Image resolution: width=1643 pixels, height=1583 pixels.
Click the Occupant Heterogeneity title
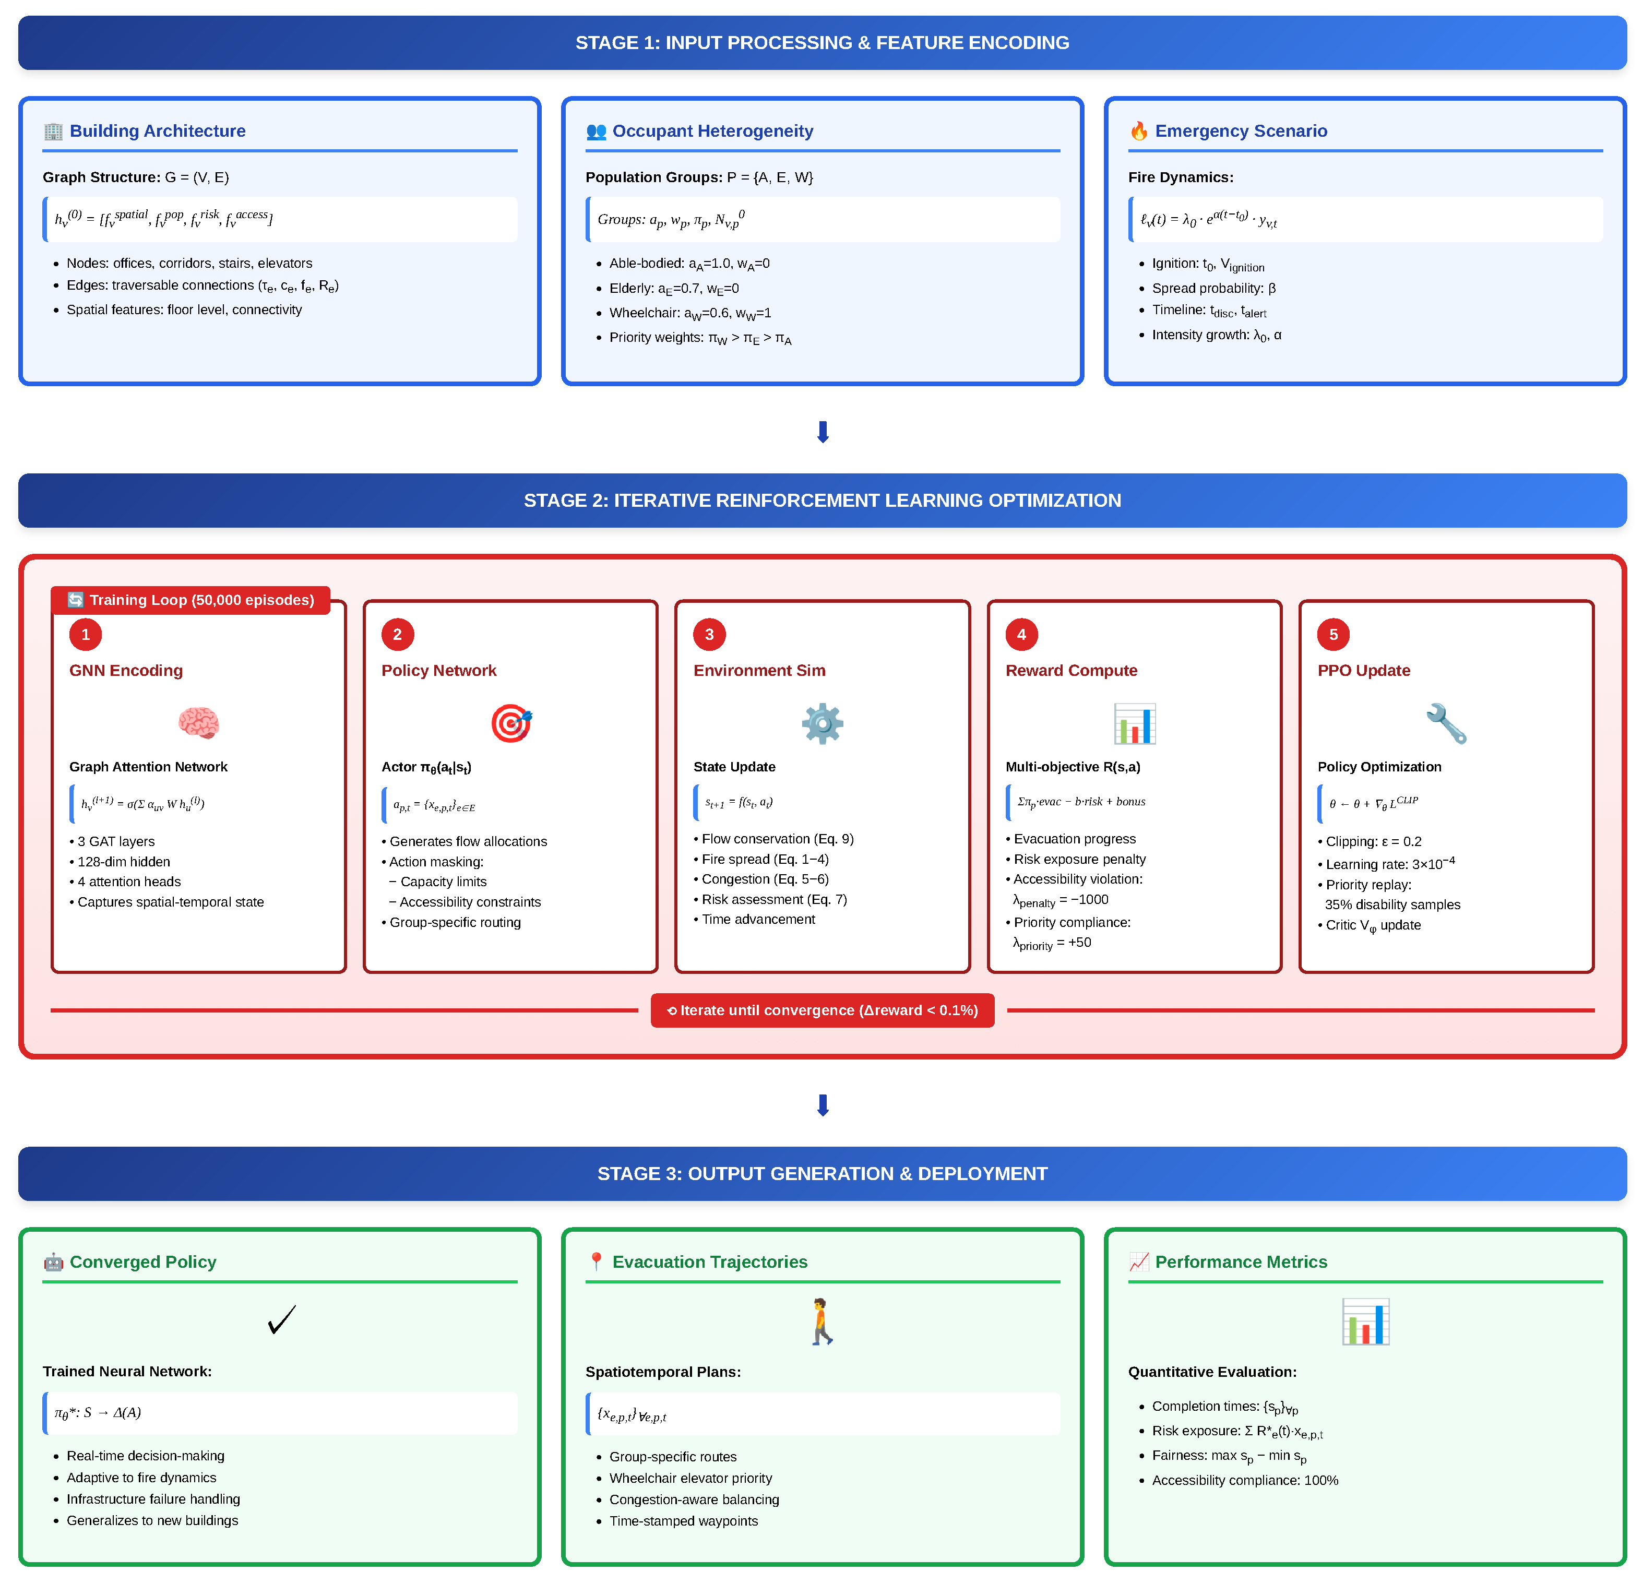(x=712, y=131)
